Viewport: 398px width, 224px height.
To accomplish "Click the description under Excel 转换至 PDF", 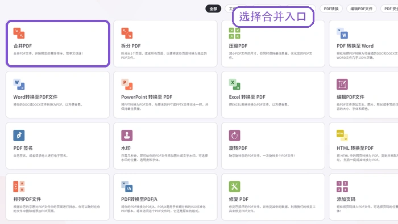I will click(259, 104).
